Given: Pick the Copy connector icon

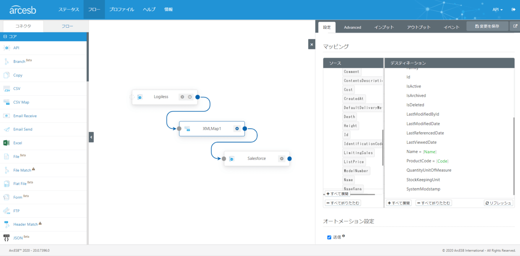Looking at the screenshot, I should click(x=6, y=75).
